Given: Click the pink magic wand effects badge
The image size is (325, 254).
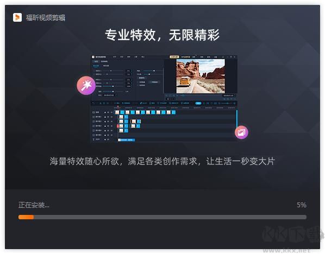Looking at the screenshot, I should (86, 85).
